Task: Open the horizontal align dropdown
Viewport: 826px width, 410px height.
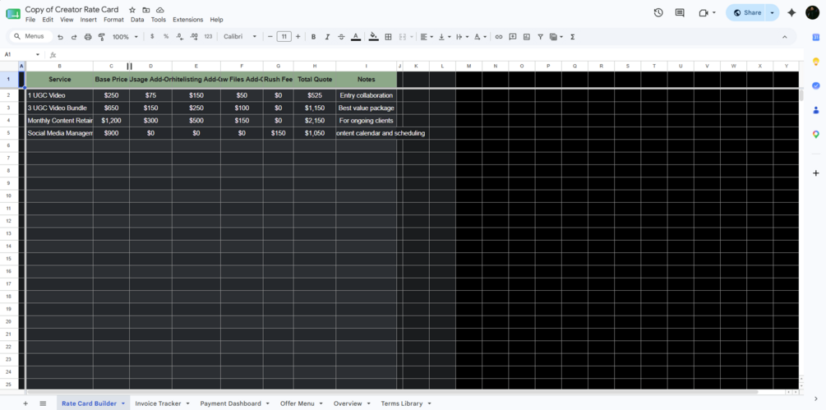Action: coord(425,37)
